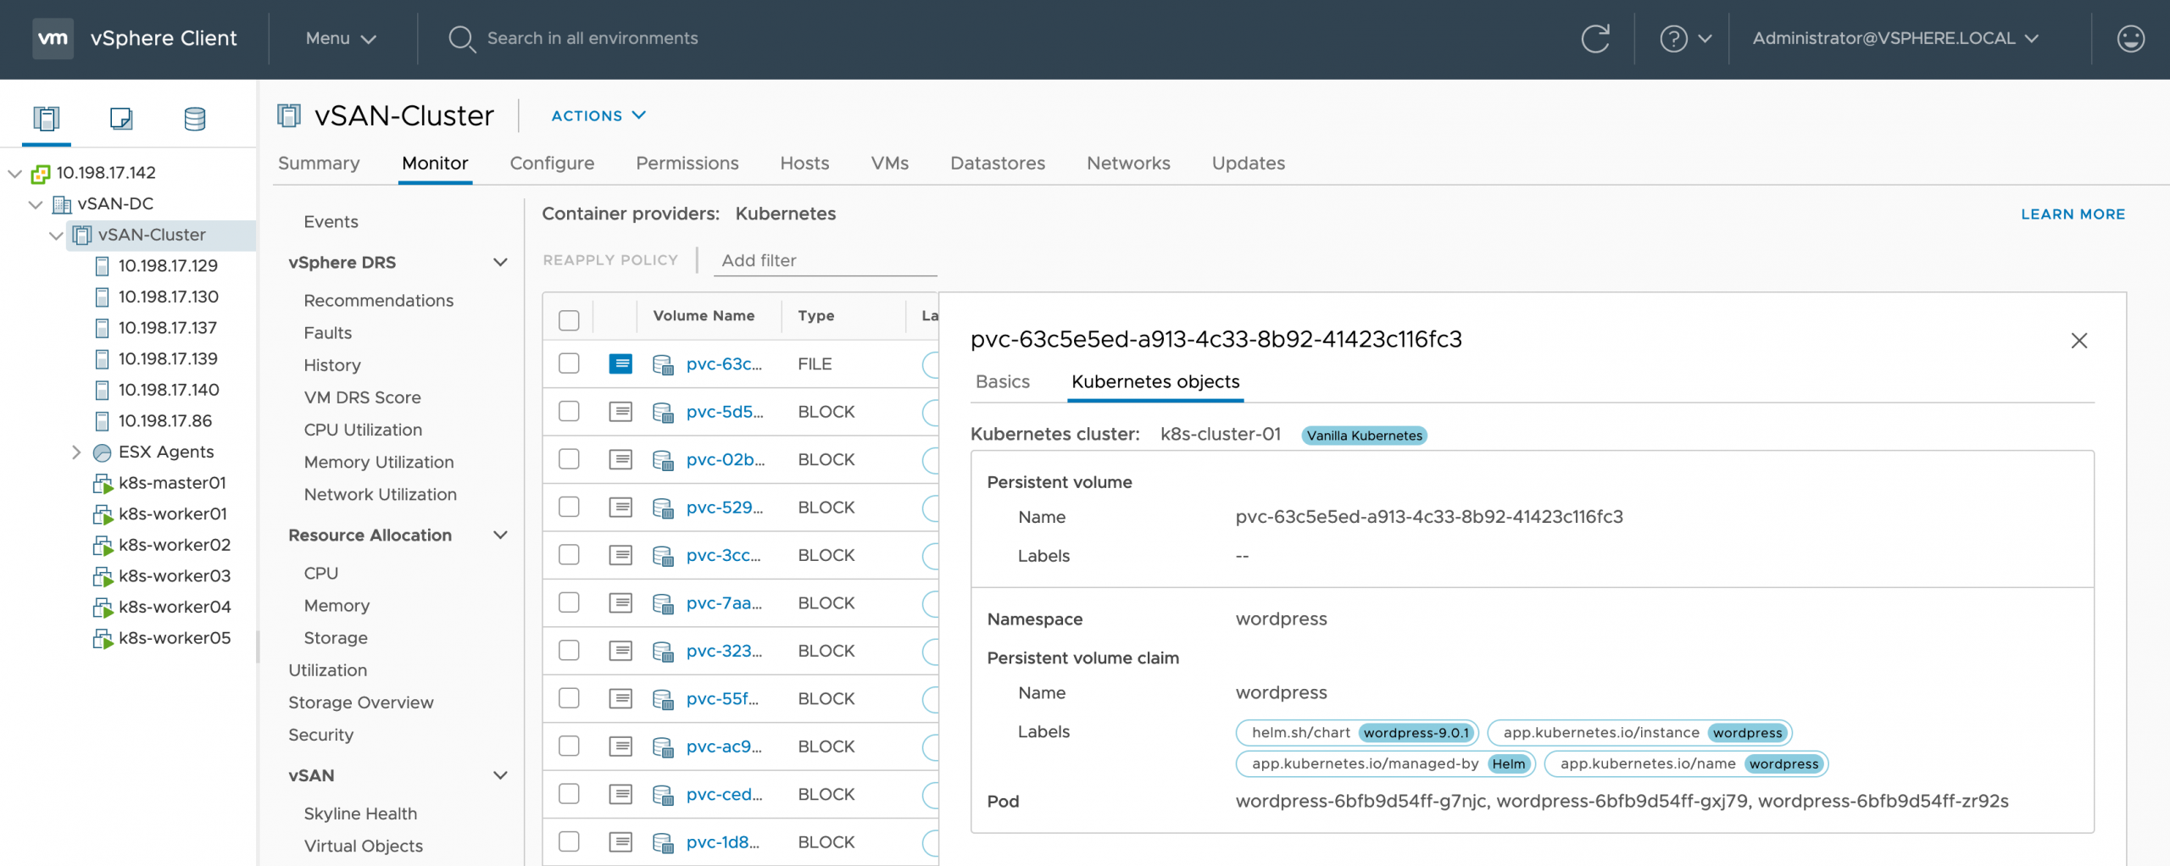The height and width of the screenshot is (866, 2170).
Task: Open details icon for pvc-02b... row
Action: pyautogui.click(x=620, y=459)
